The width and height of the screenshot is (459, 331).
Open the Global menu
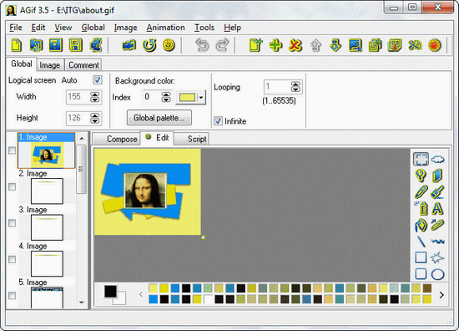pos(93,28)
